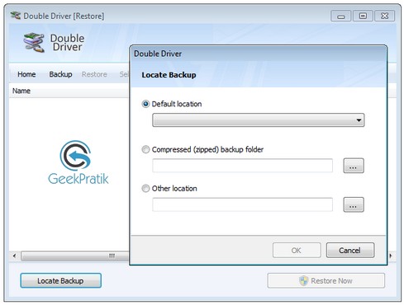Minimize the Double Driver window
The width and height of the screenshot is (404, 305).
click(341, 16)
